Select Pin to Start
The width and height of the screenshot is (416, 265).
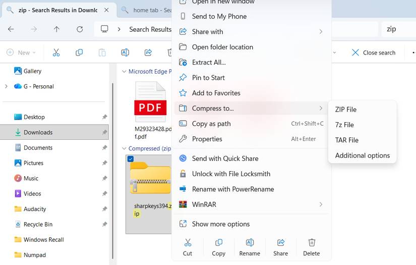tap(252, 78)
